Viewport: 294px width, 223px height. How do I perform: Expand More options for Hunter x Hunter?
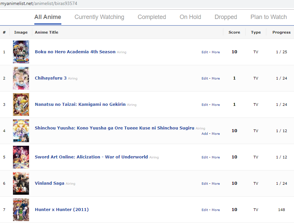216,210
